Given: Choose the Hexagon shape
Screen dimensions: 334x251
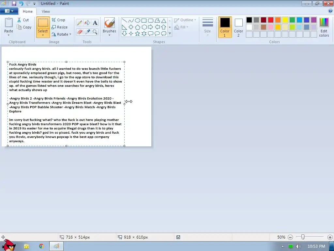Looking at the screenshot, I should [144, 27].
